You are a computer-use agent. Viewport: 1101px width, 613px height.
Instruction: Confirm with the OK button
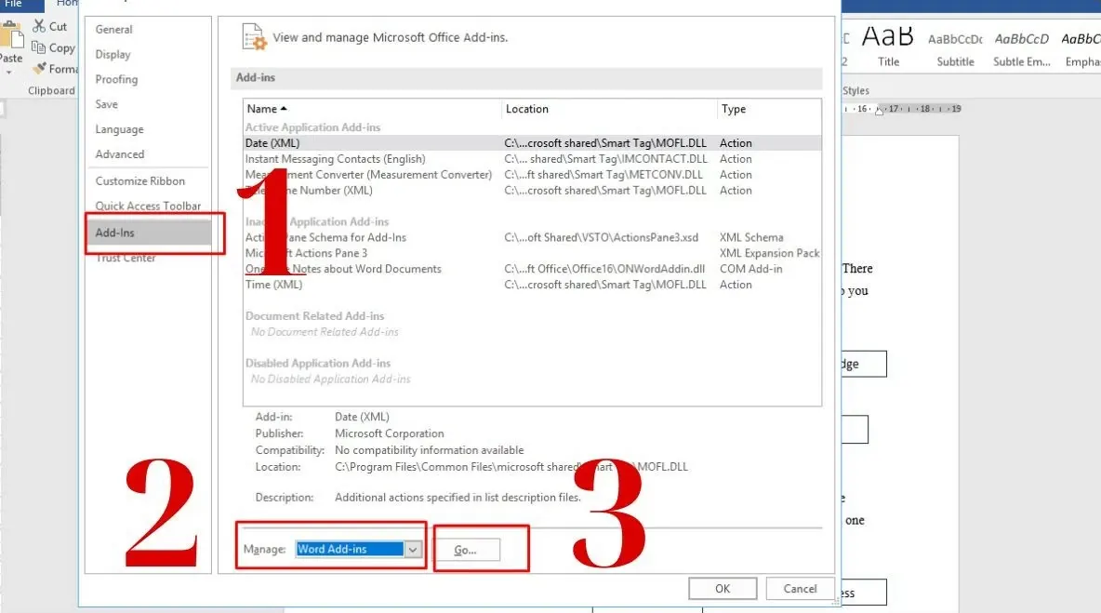(723, 589)
